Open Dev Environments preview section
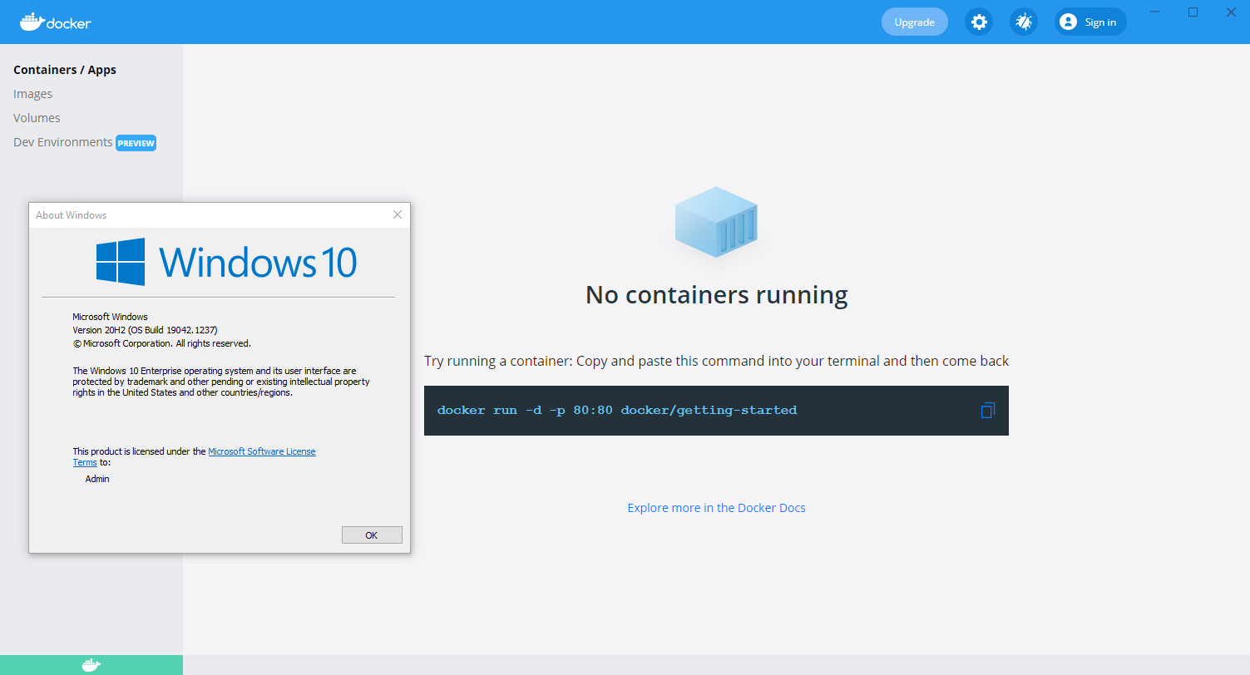Screen dimensions: 1250x675 coord(63,142)
